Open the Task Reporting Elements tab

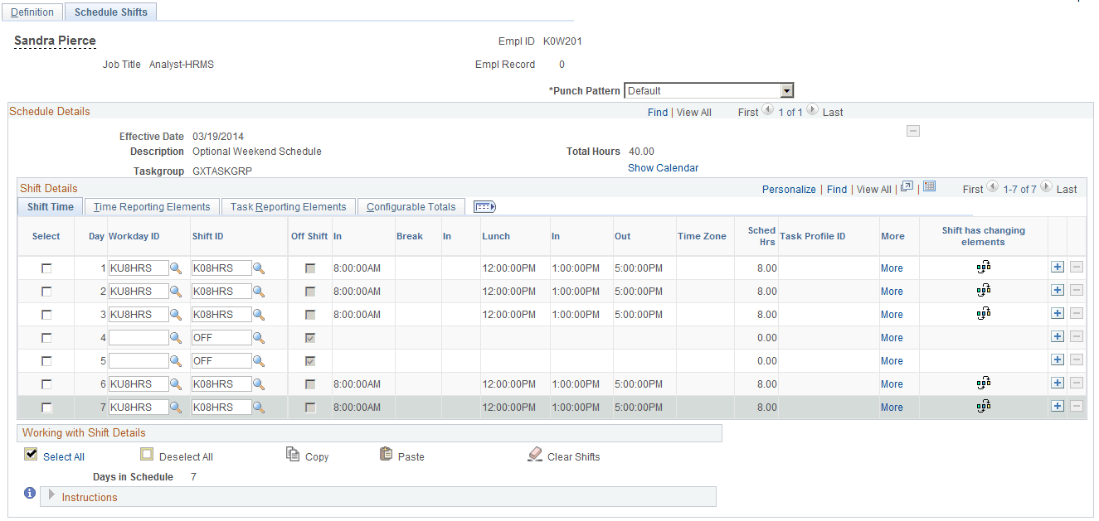tap(288, 206)
